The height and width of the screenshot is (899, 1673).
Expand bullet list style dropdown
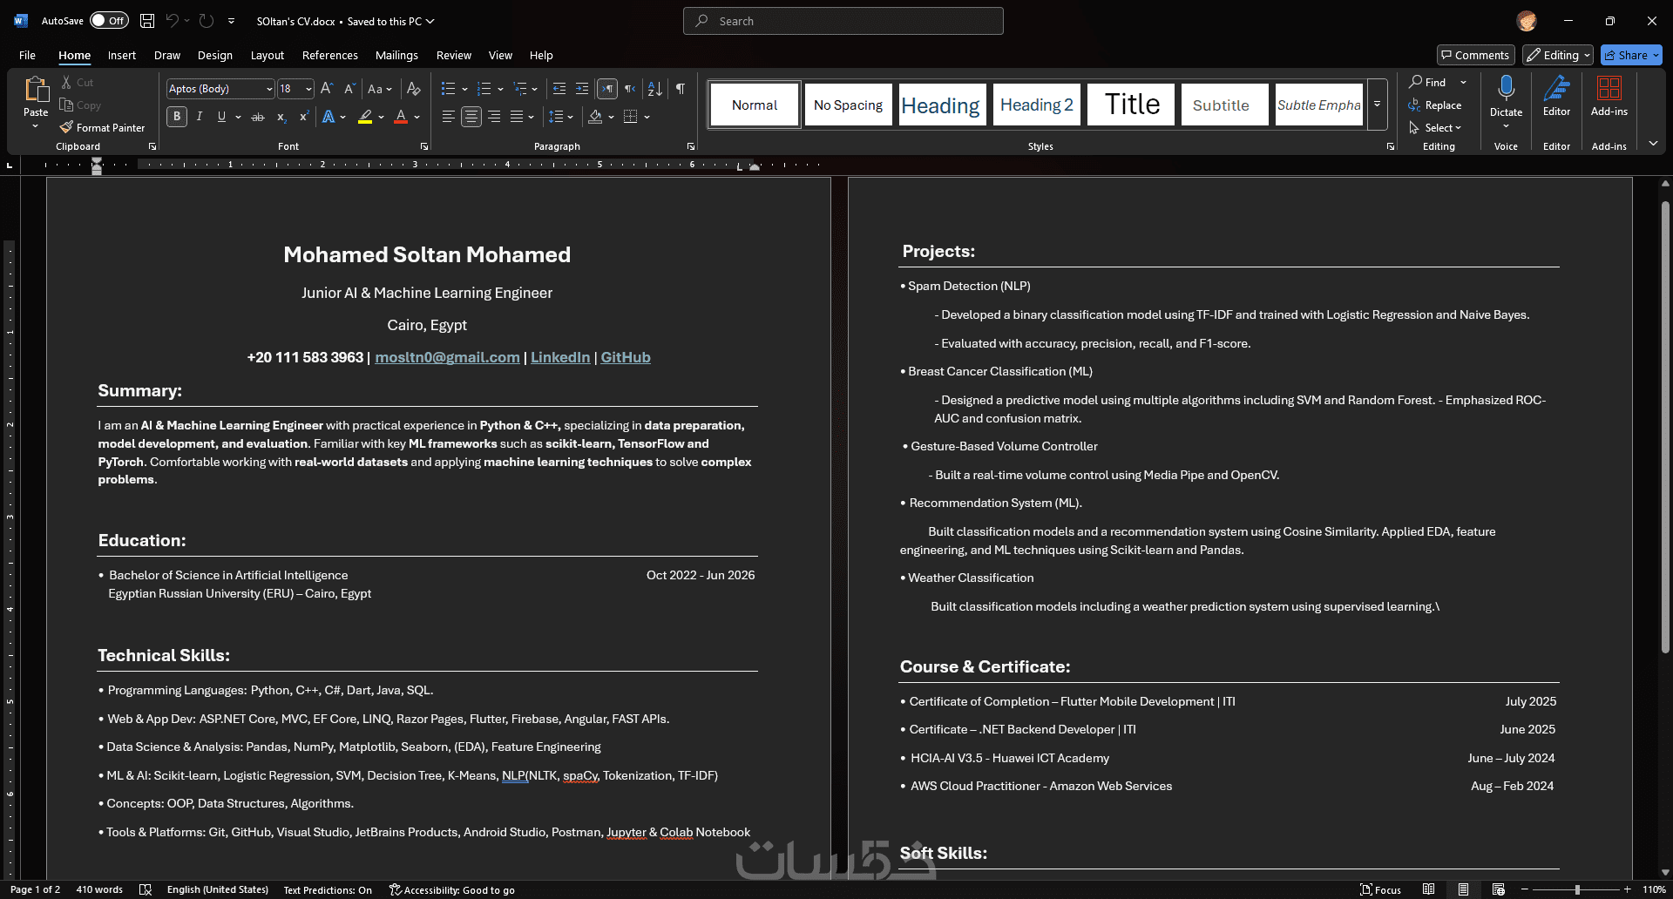(464, 89)
